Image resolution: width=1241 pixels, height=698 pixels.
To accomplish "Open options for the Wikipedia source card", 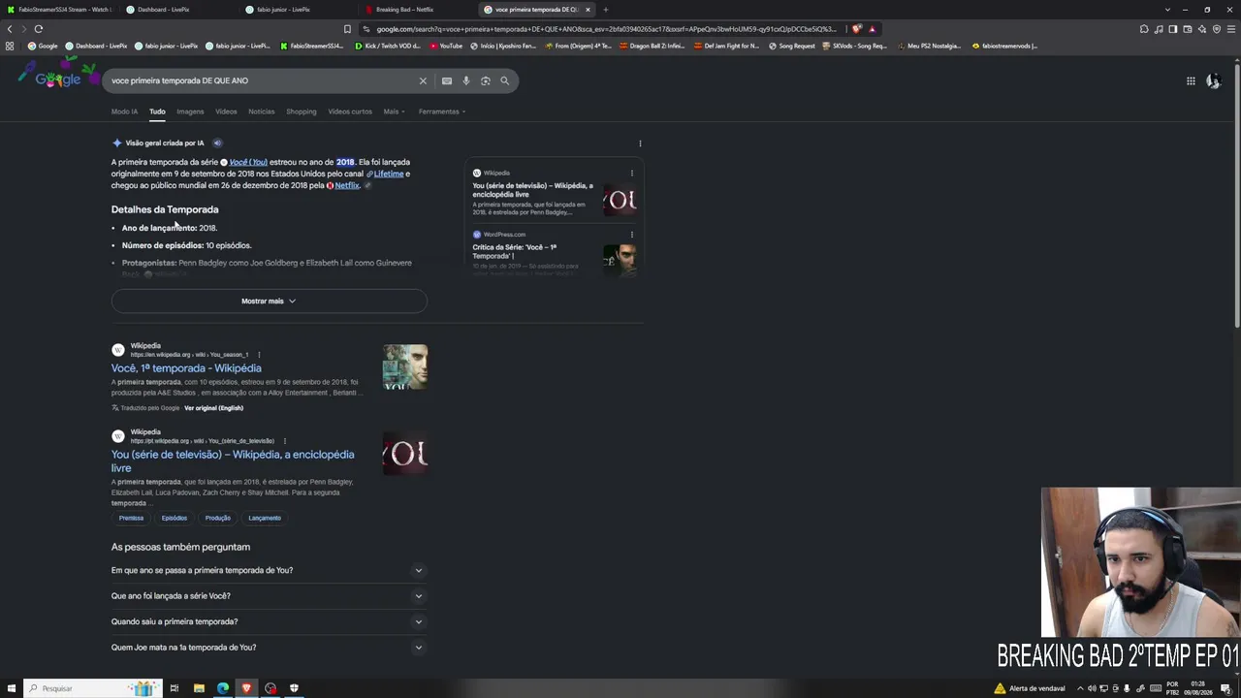I will (632, 174).
